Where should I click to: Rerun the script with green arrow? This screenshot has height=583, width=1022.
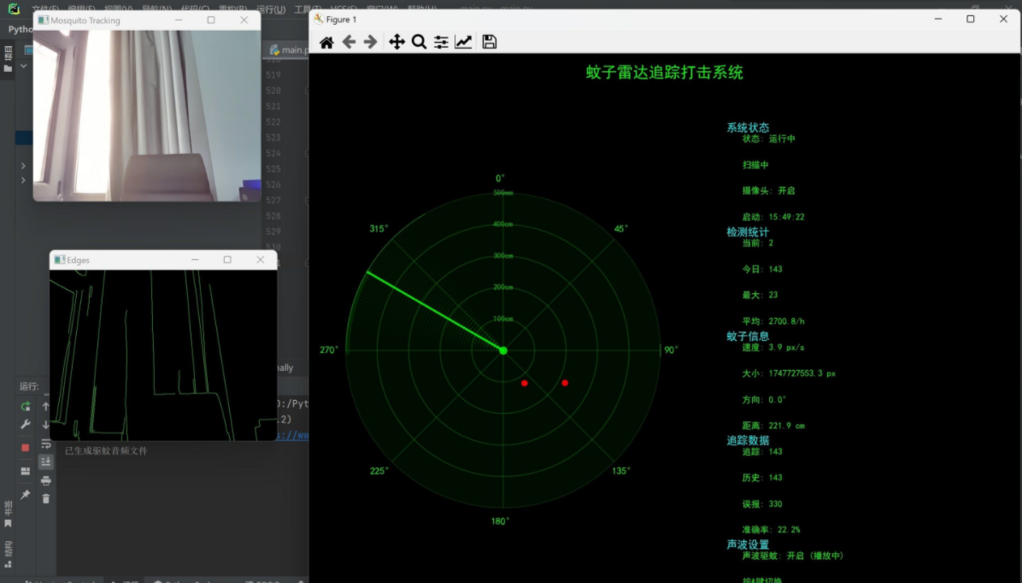[25, 406]
